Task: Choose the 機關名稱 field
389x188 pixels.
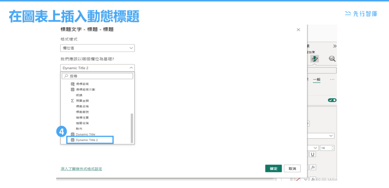Action: pyautogui.click(x=82, y=123)
